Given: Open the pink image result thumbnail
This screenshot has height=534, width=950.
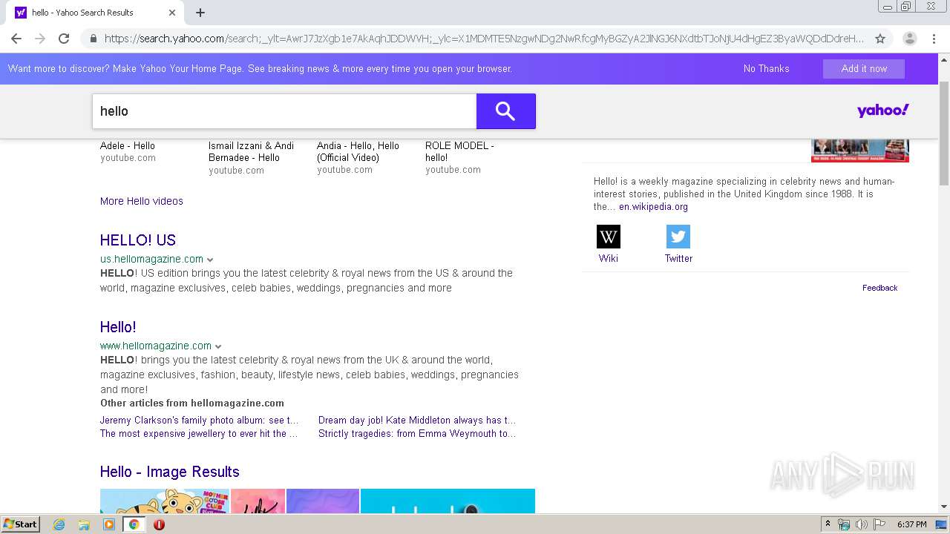Looking at the screenshot, I should (x=258, y=501).
